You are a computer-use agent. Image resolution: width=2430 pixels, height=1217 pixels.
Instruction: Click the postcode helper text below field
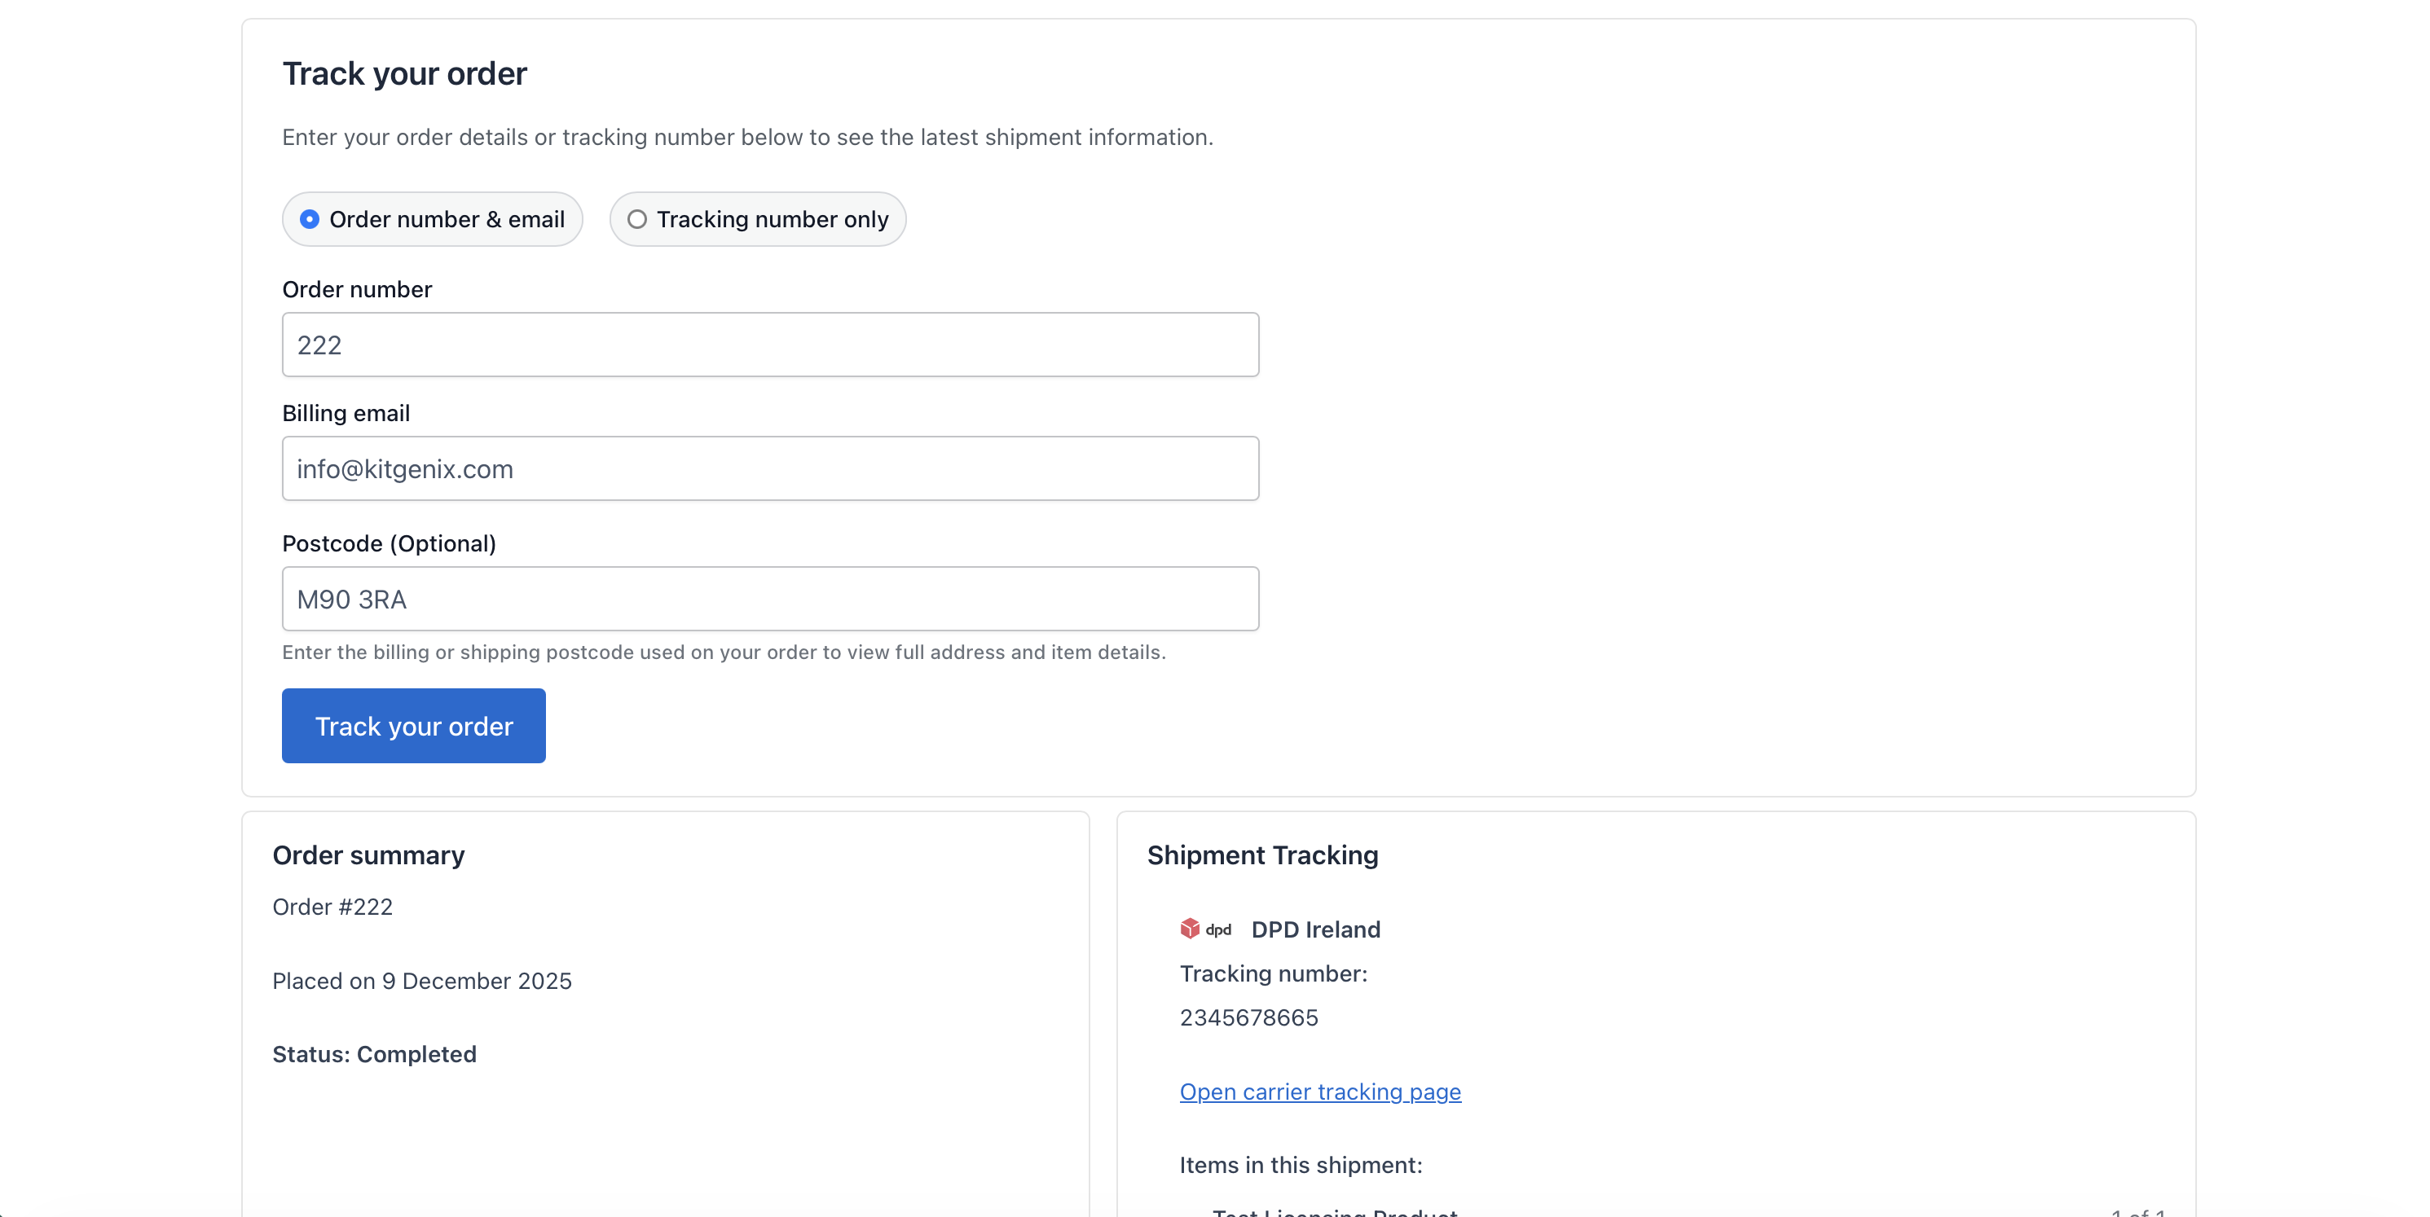pyautogui.click(x=724, y=652)
